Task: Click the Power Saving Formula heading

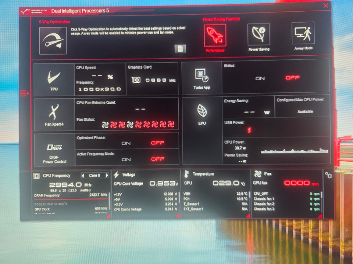Action: tap(221, 19)
